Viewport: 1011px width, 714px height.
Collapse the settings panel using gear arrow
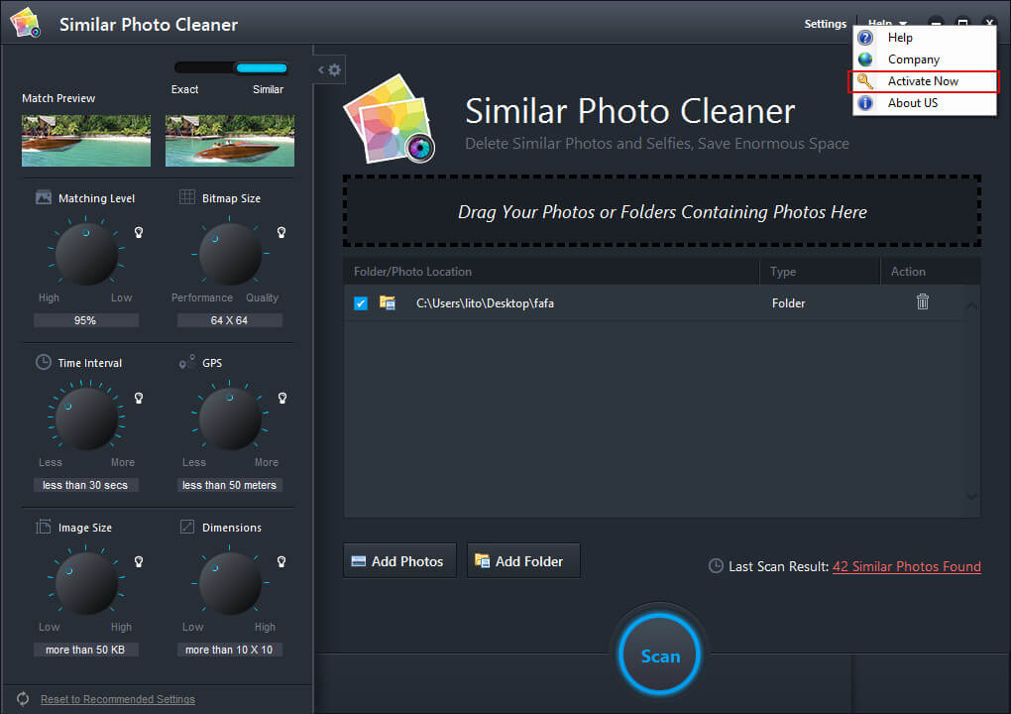click(x=329, y=69)
